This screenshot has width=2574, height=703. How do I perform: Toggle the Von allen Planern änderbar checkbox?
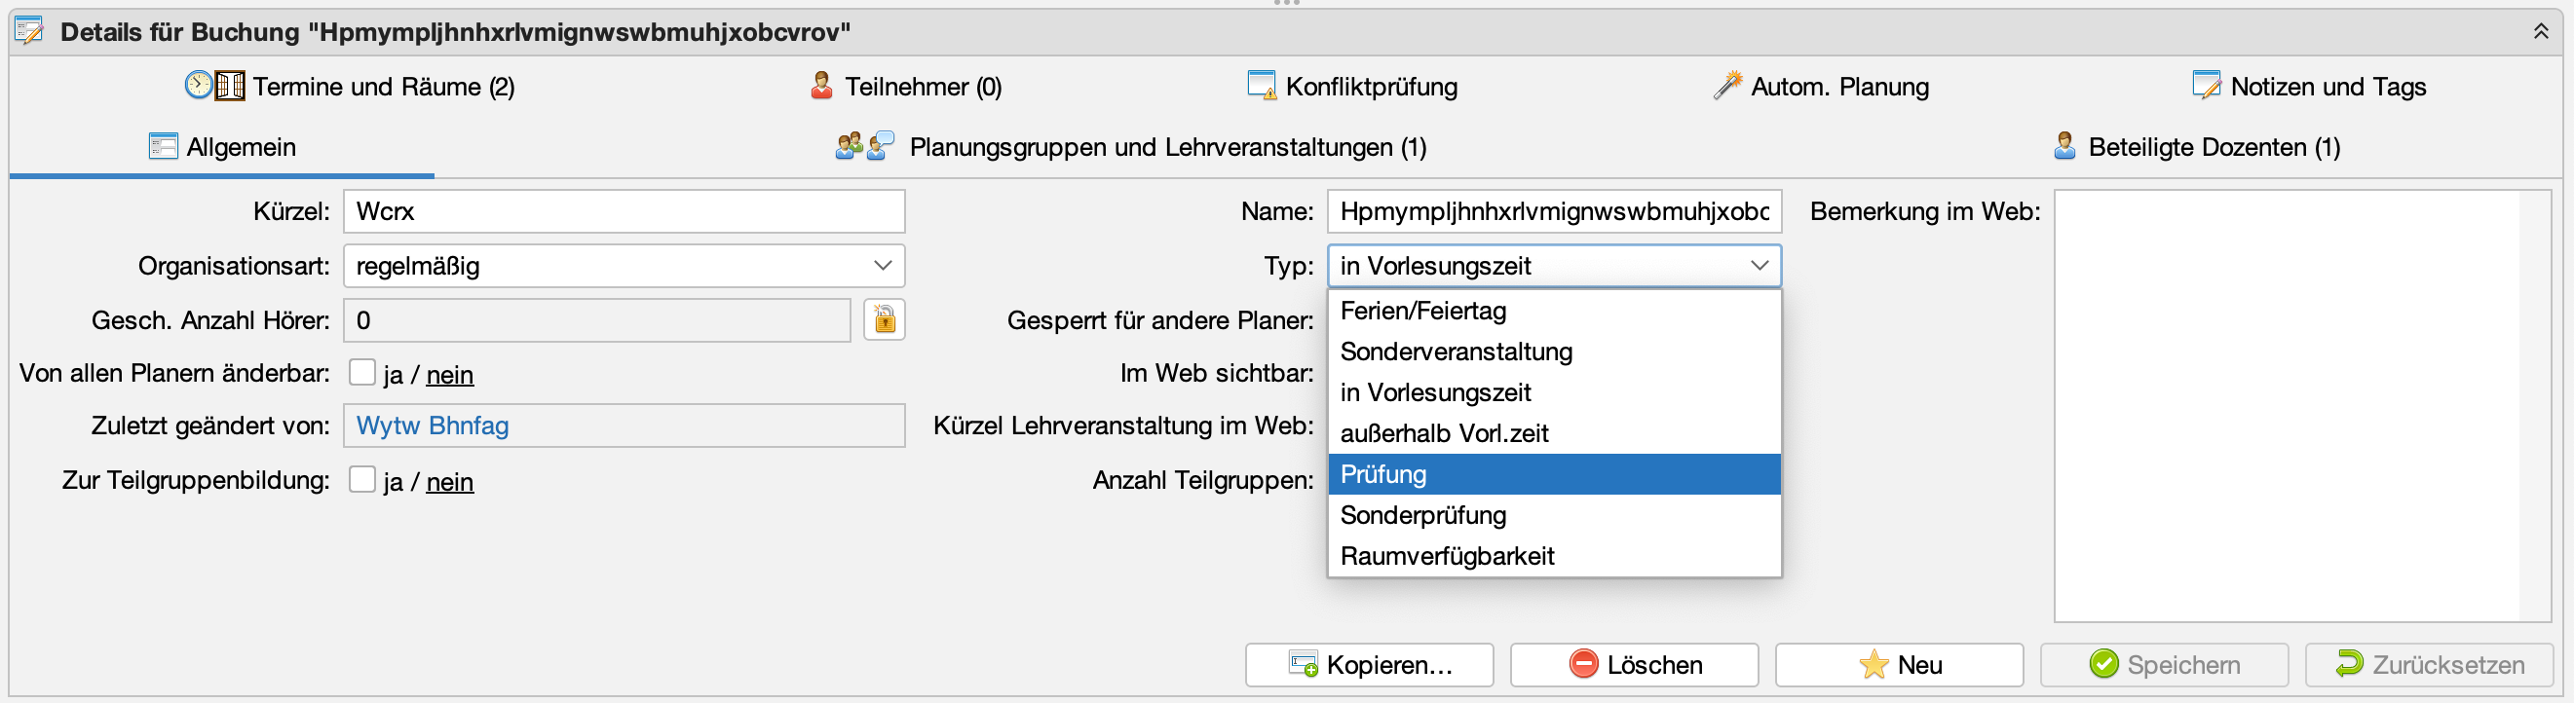[361, 374]
